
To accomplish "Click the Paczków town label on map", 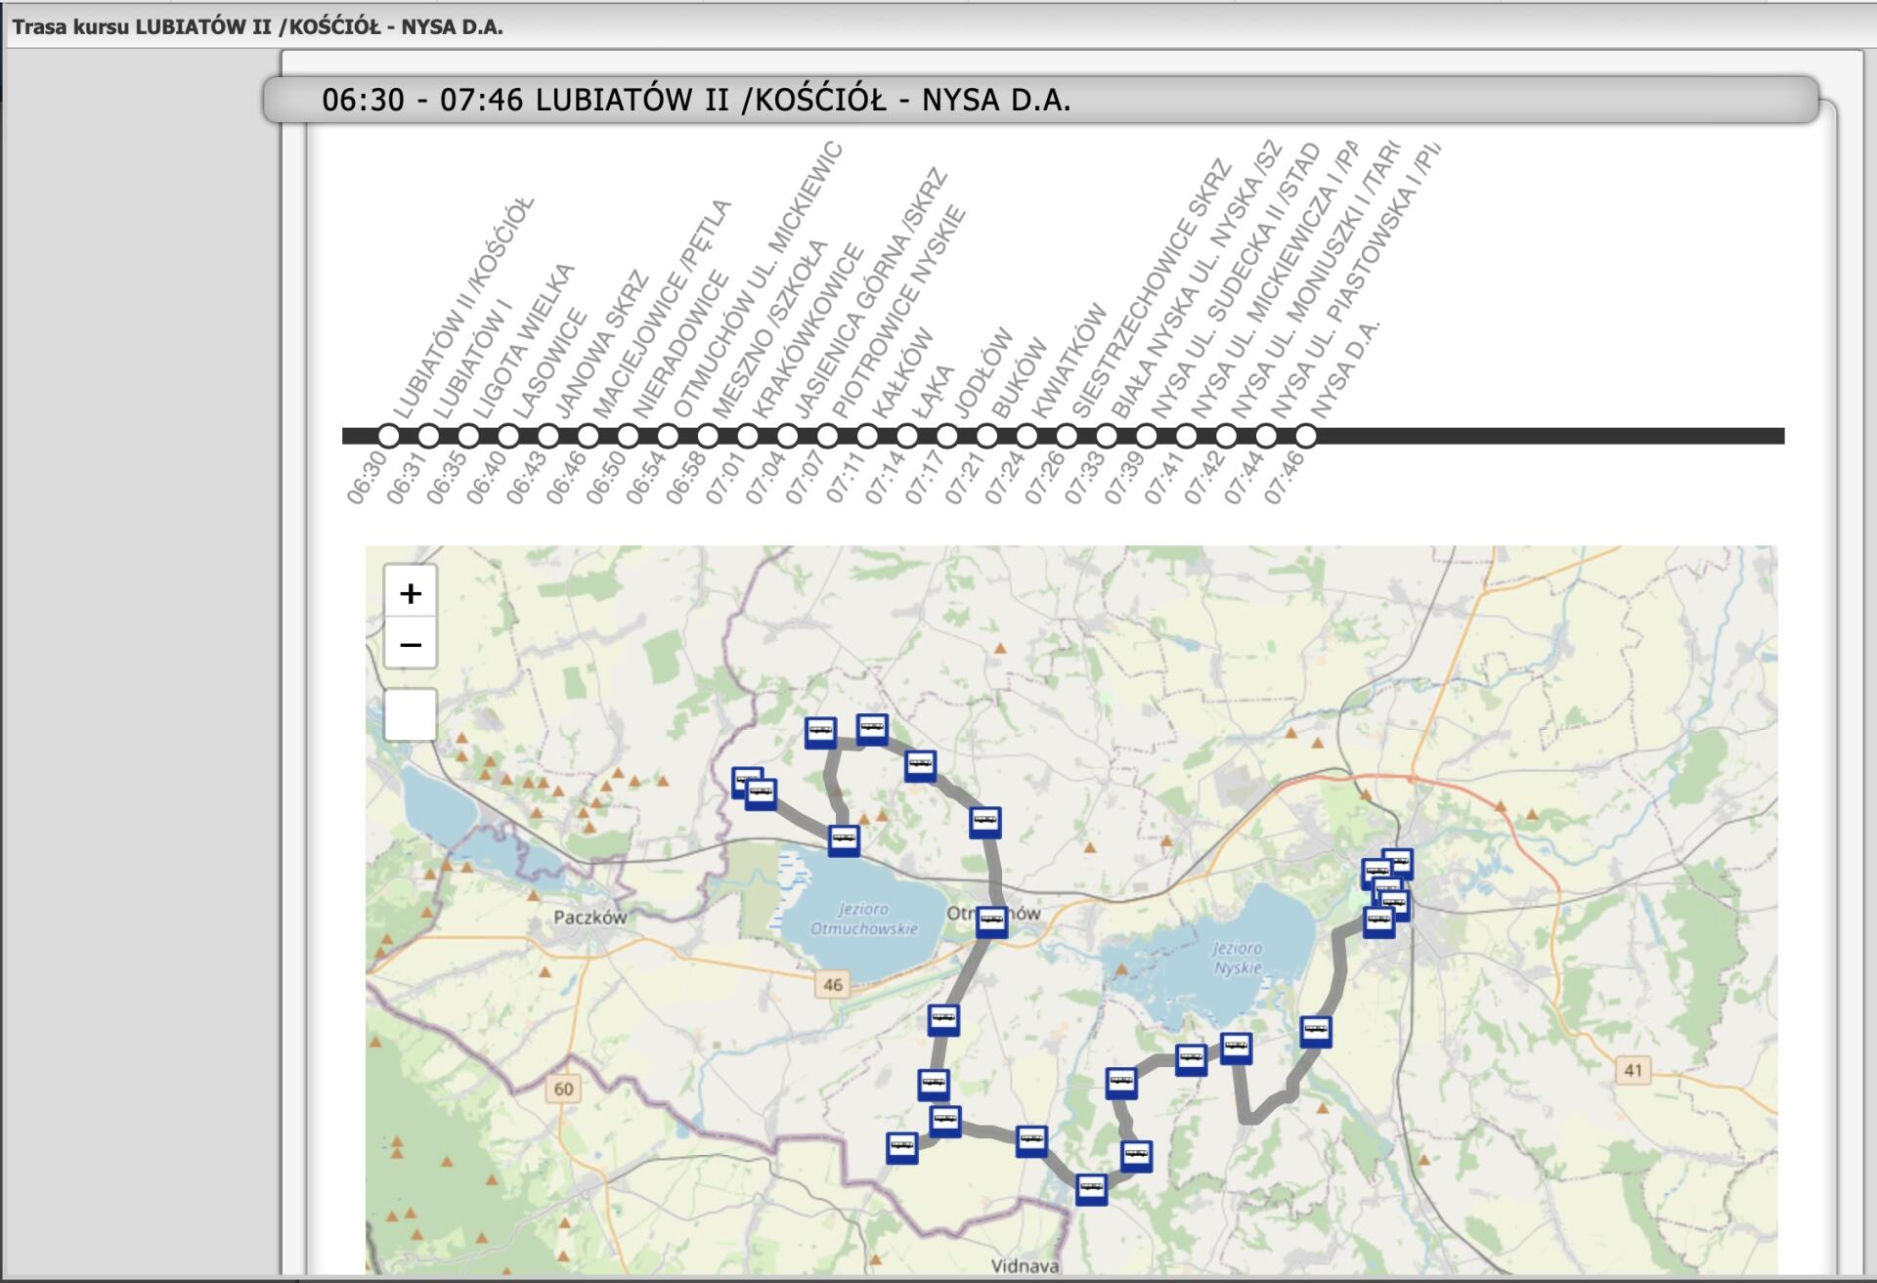I will [x=589, y=918].
